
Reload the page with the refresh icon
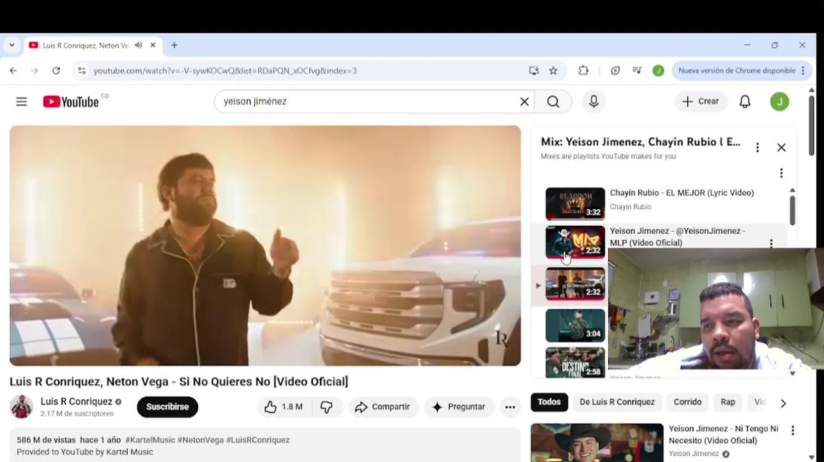tap(56, 71)
